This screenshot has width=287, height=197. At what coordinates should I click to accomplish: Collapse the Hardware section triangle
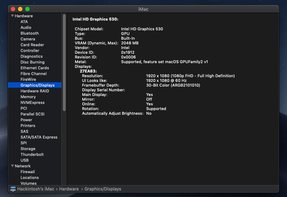(x=12, y=16)
